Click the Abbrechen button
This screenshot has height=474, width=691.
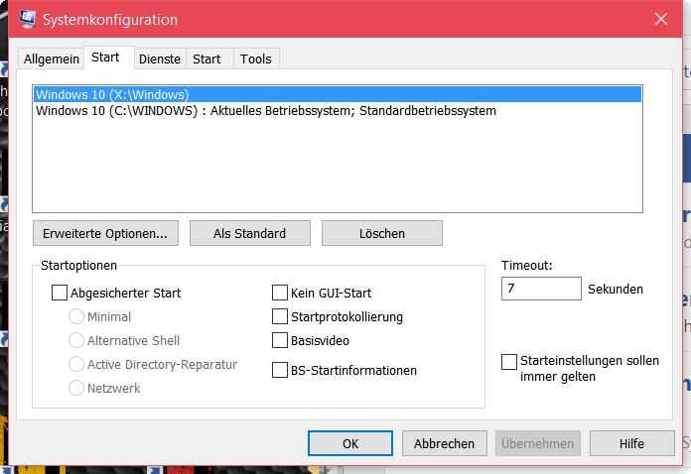[x=444, y=443]
